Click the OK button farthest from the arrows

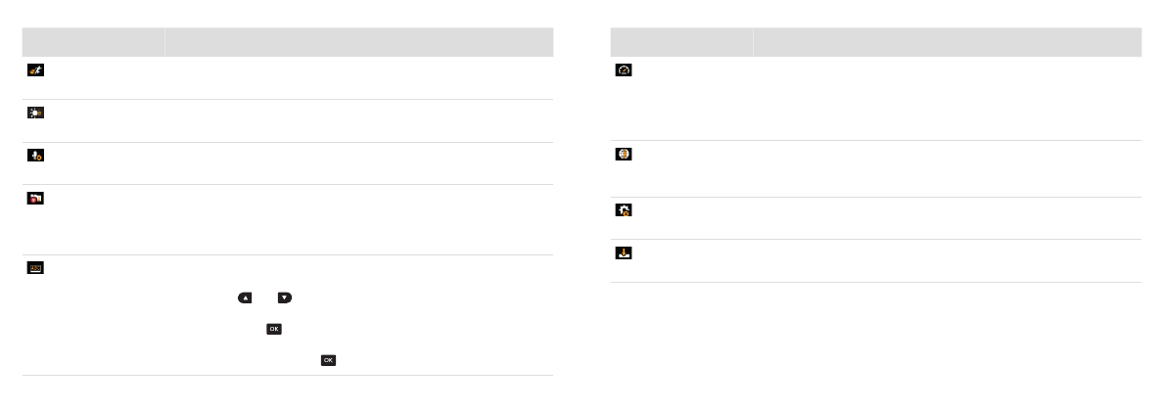click(x=328, y=360)
